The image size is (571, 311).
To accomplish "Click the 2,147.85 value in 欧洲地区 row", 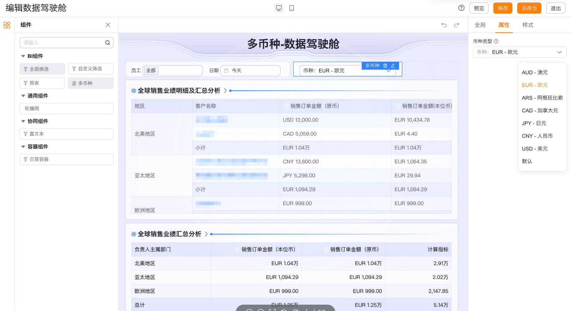I will click(x=438, y=291).
